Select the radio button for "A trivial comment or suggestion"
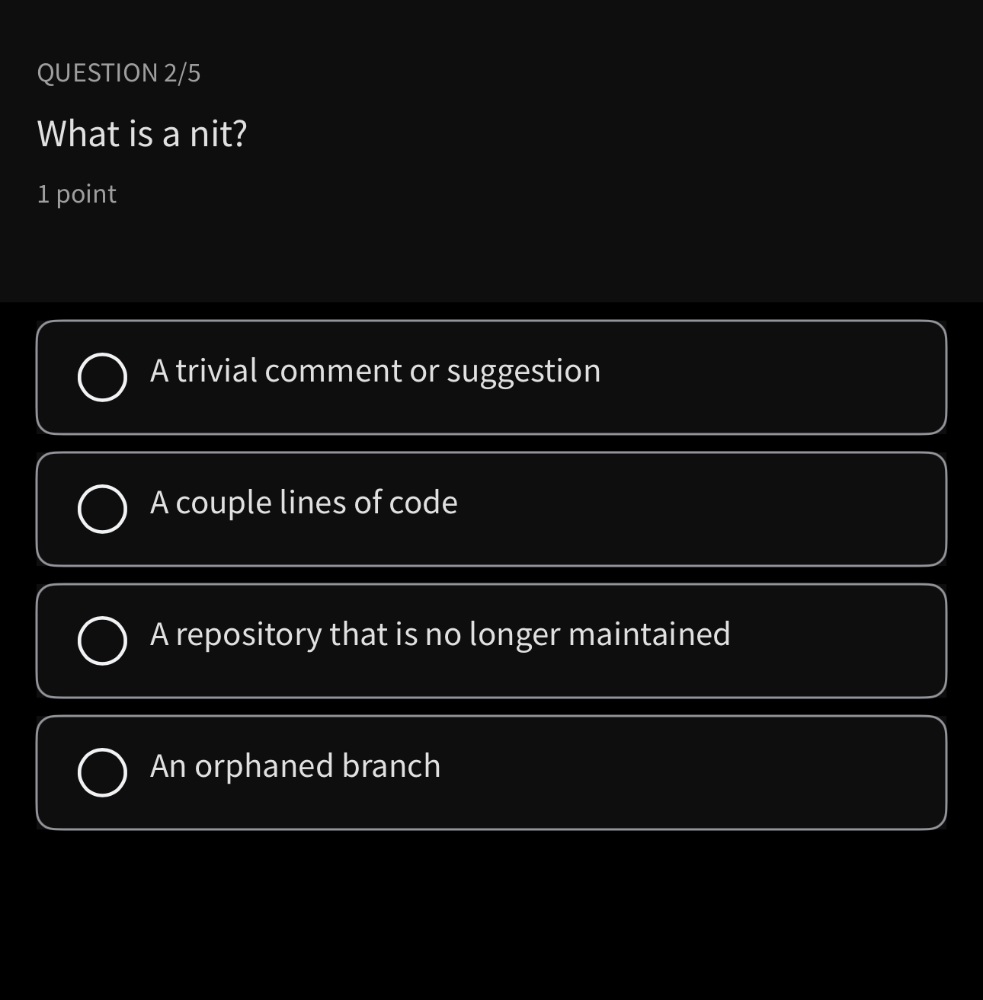The height and width of the screenshot is (1000, 983). [x=101, y=377]
